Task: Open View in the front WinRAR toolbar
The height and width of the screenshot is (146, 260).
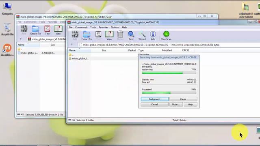Action: point(109,35)
